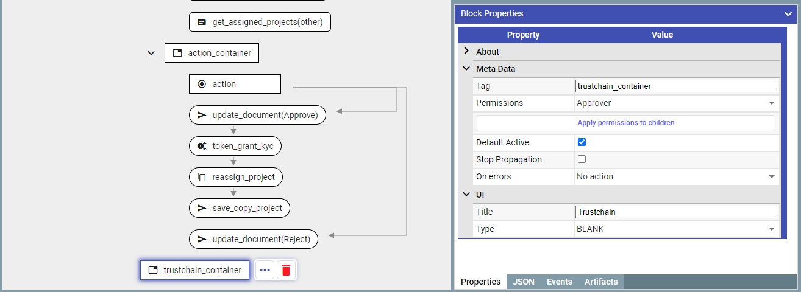Image resolution: width=801 pixels, height=292 pixels.
Task: Select the update_document(Reject) block
Action: pyautogui.click(x=261, y=239)
